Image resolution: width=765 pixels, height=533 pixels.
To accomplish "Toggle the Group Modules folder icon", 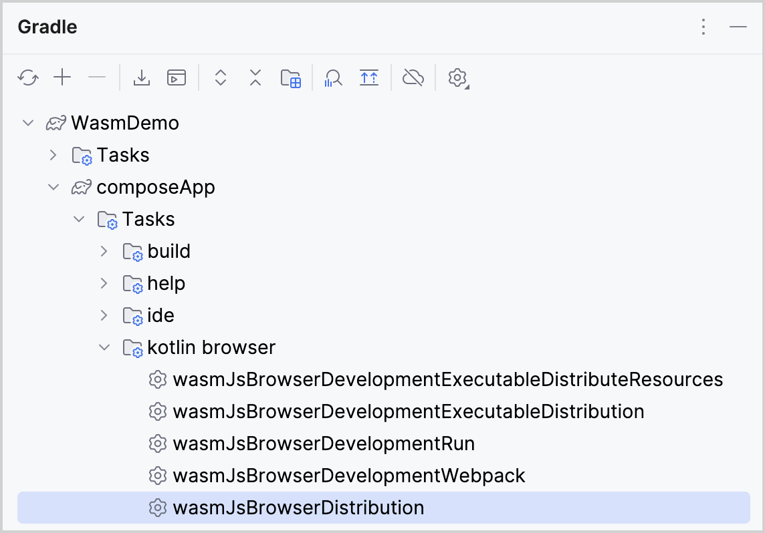I will click(291, 78).
